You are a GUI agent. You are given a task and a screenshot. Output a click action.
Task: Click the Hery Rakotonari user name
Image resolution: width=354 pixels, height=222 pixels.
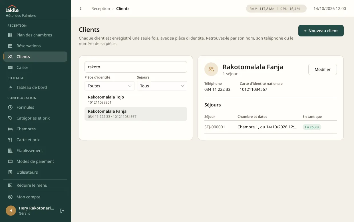click(x=37, y=208)
